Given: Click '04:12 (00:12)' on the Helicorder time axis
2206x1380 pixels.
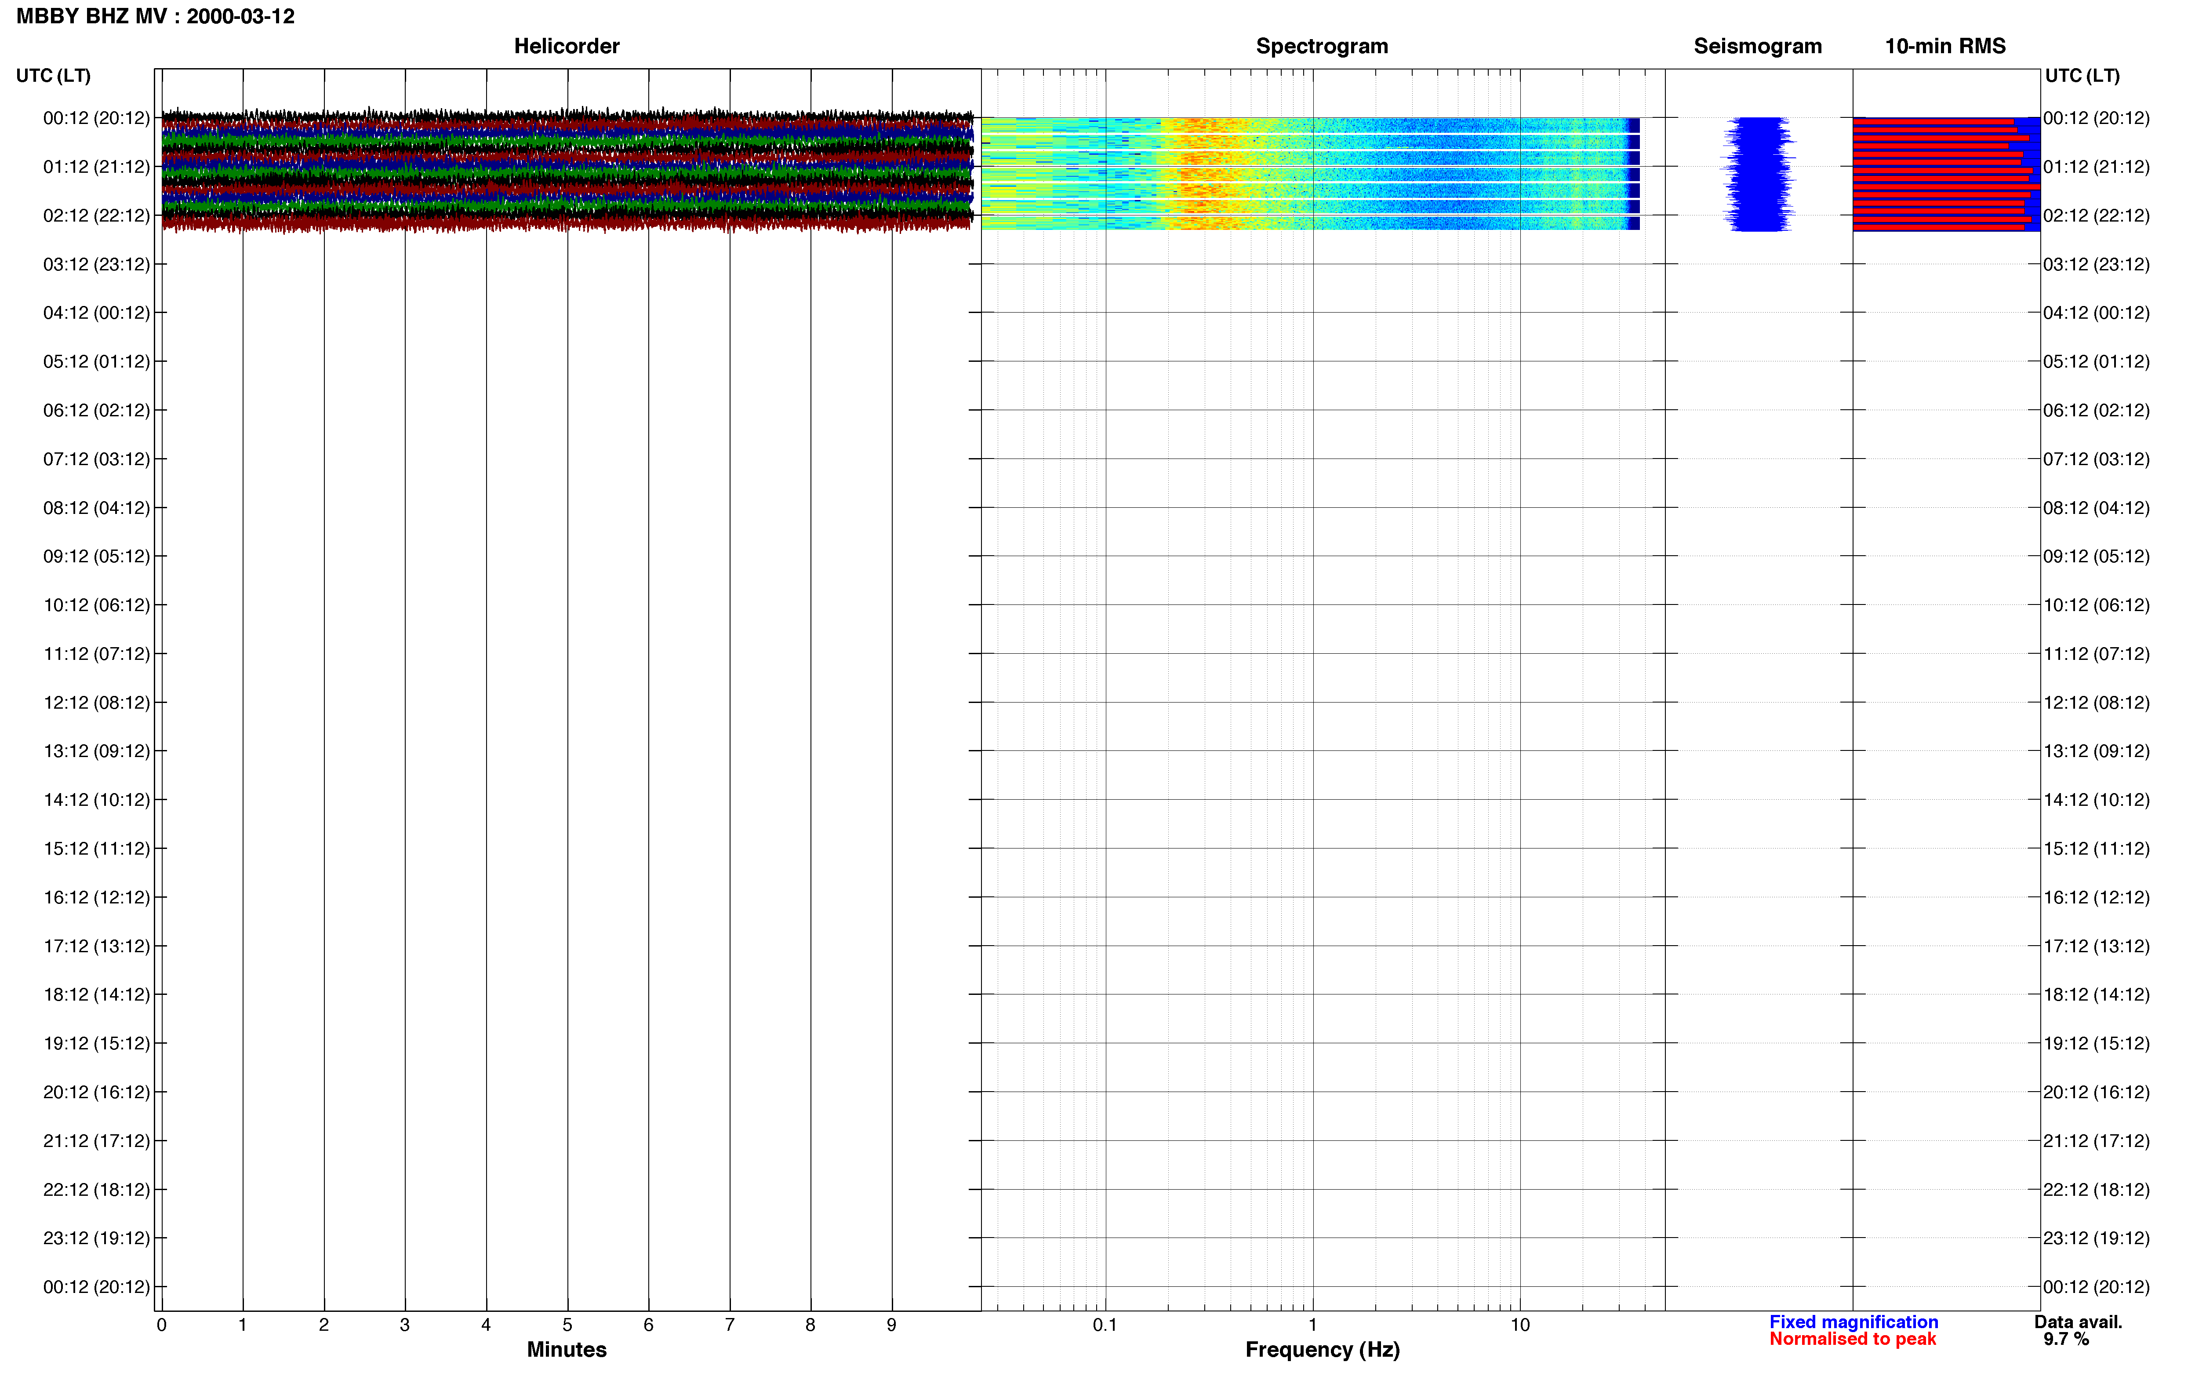Looking at the screenshot, I should tap(97, 312).
